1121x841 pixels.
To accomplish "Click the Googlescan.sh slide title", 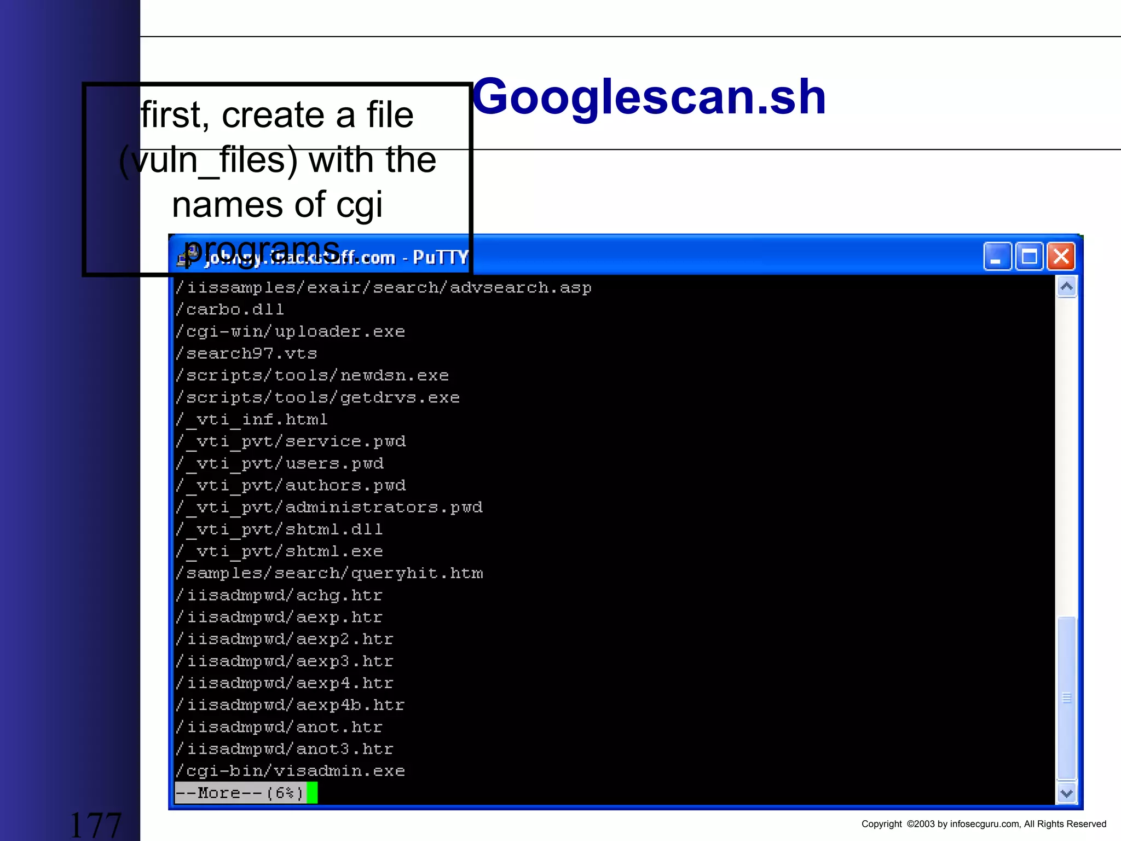I will 649,97.
